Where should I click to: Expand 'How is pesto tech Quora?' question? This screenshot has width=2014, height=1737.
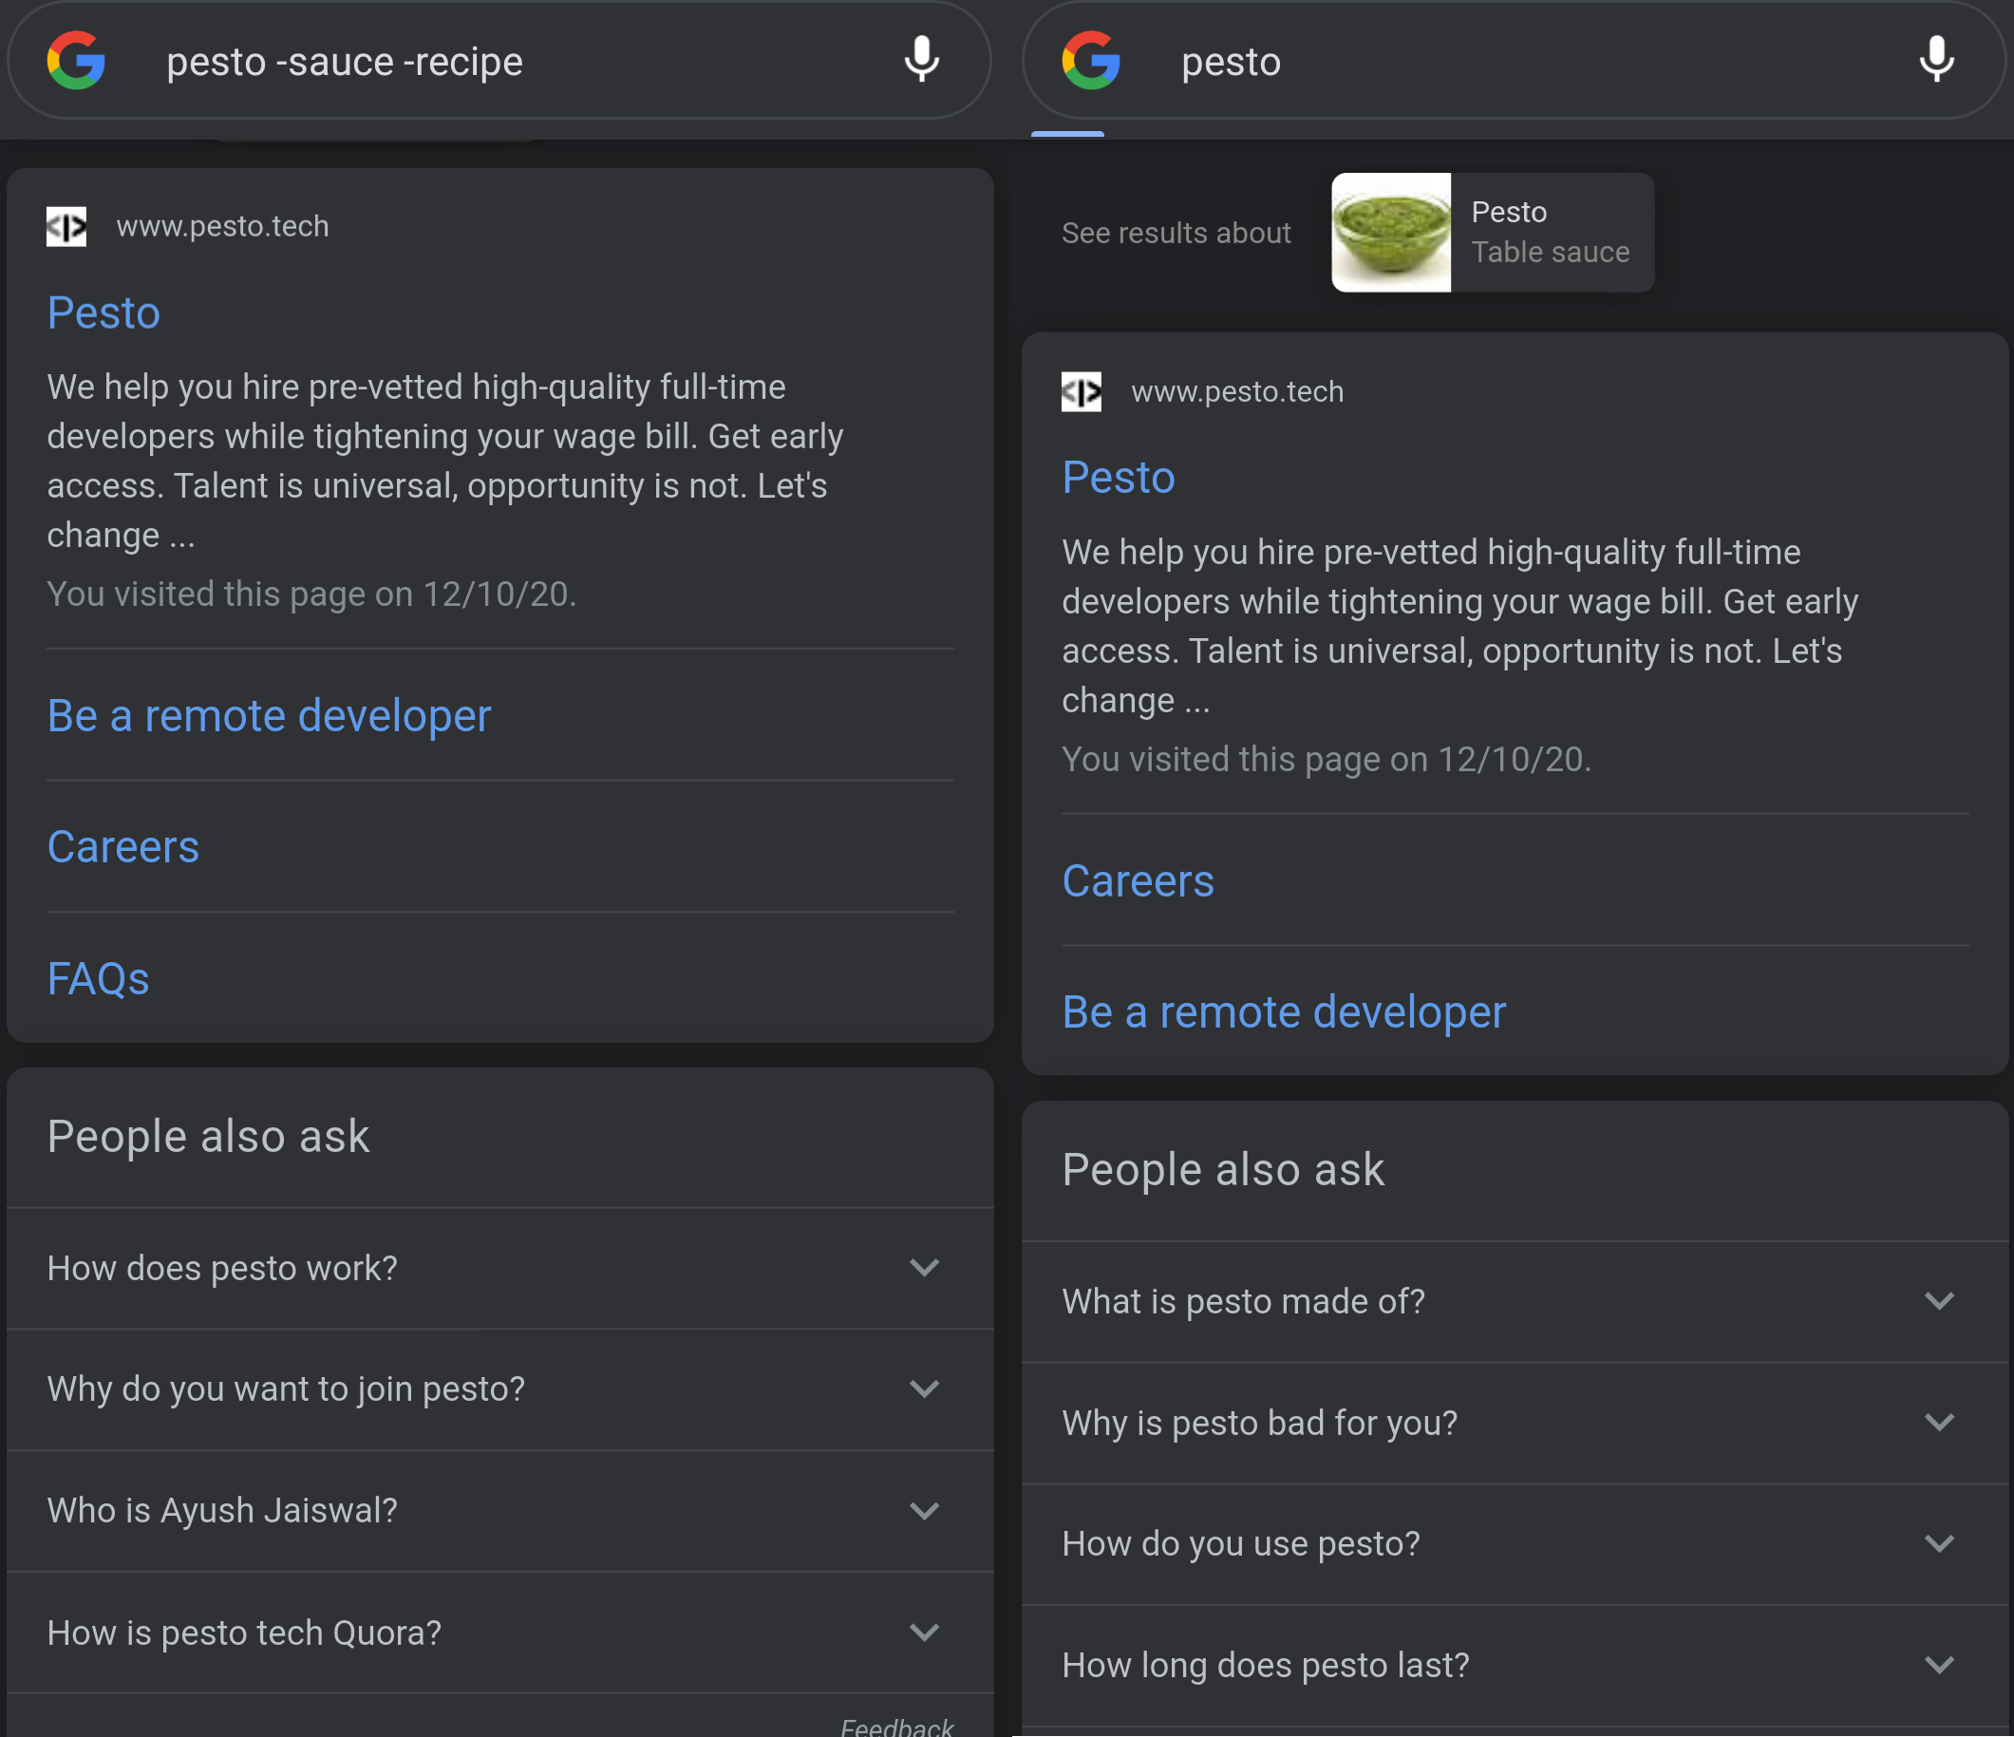pyautogui.click(x=499, y=1633)
